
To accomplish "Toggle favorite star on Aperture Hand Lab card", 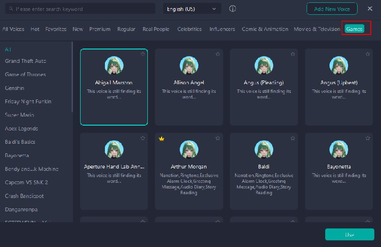I will [143, 138].
